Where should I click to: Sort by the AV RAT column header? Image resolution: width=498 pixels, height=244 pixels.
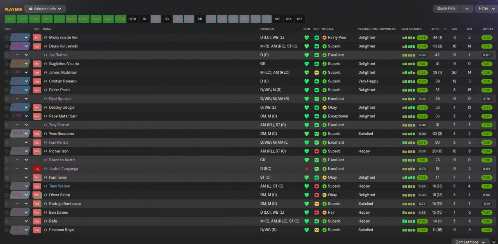(488, 29)
